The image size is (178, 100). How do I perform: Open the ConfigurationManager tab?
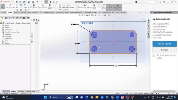click(x=9, y=18)
